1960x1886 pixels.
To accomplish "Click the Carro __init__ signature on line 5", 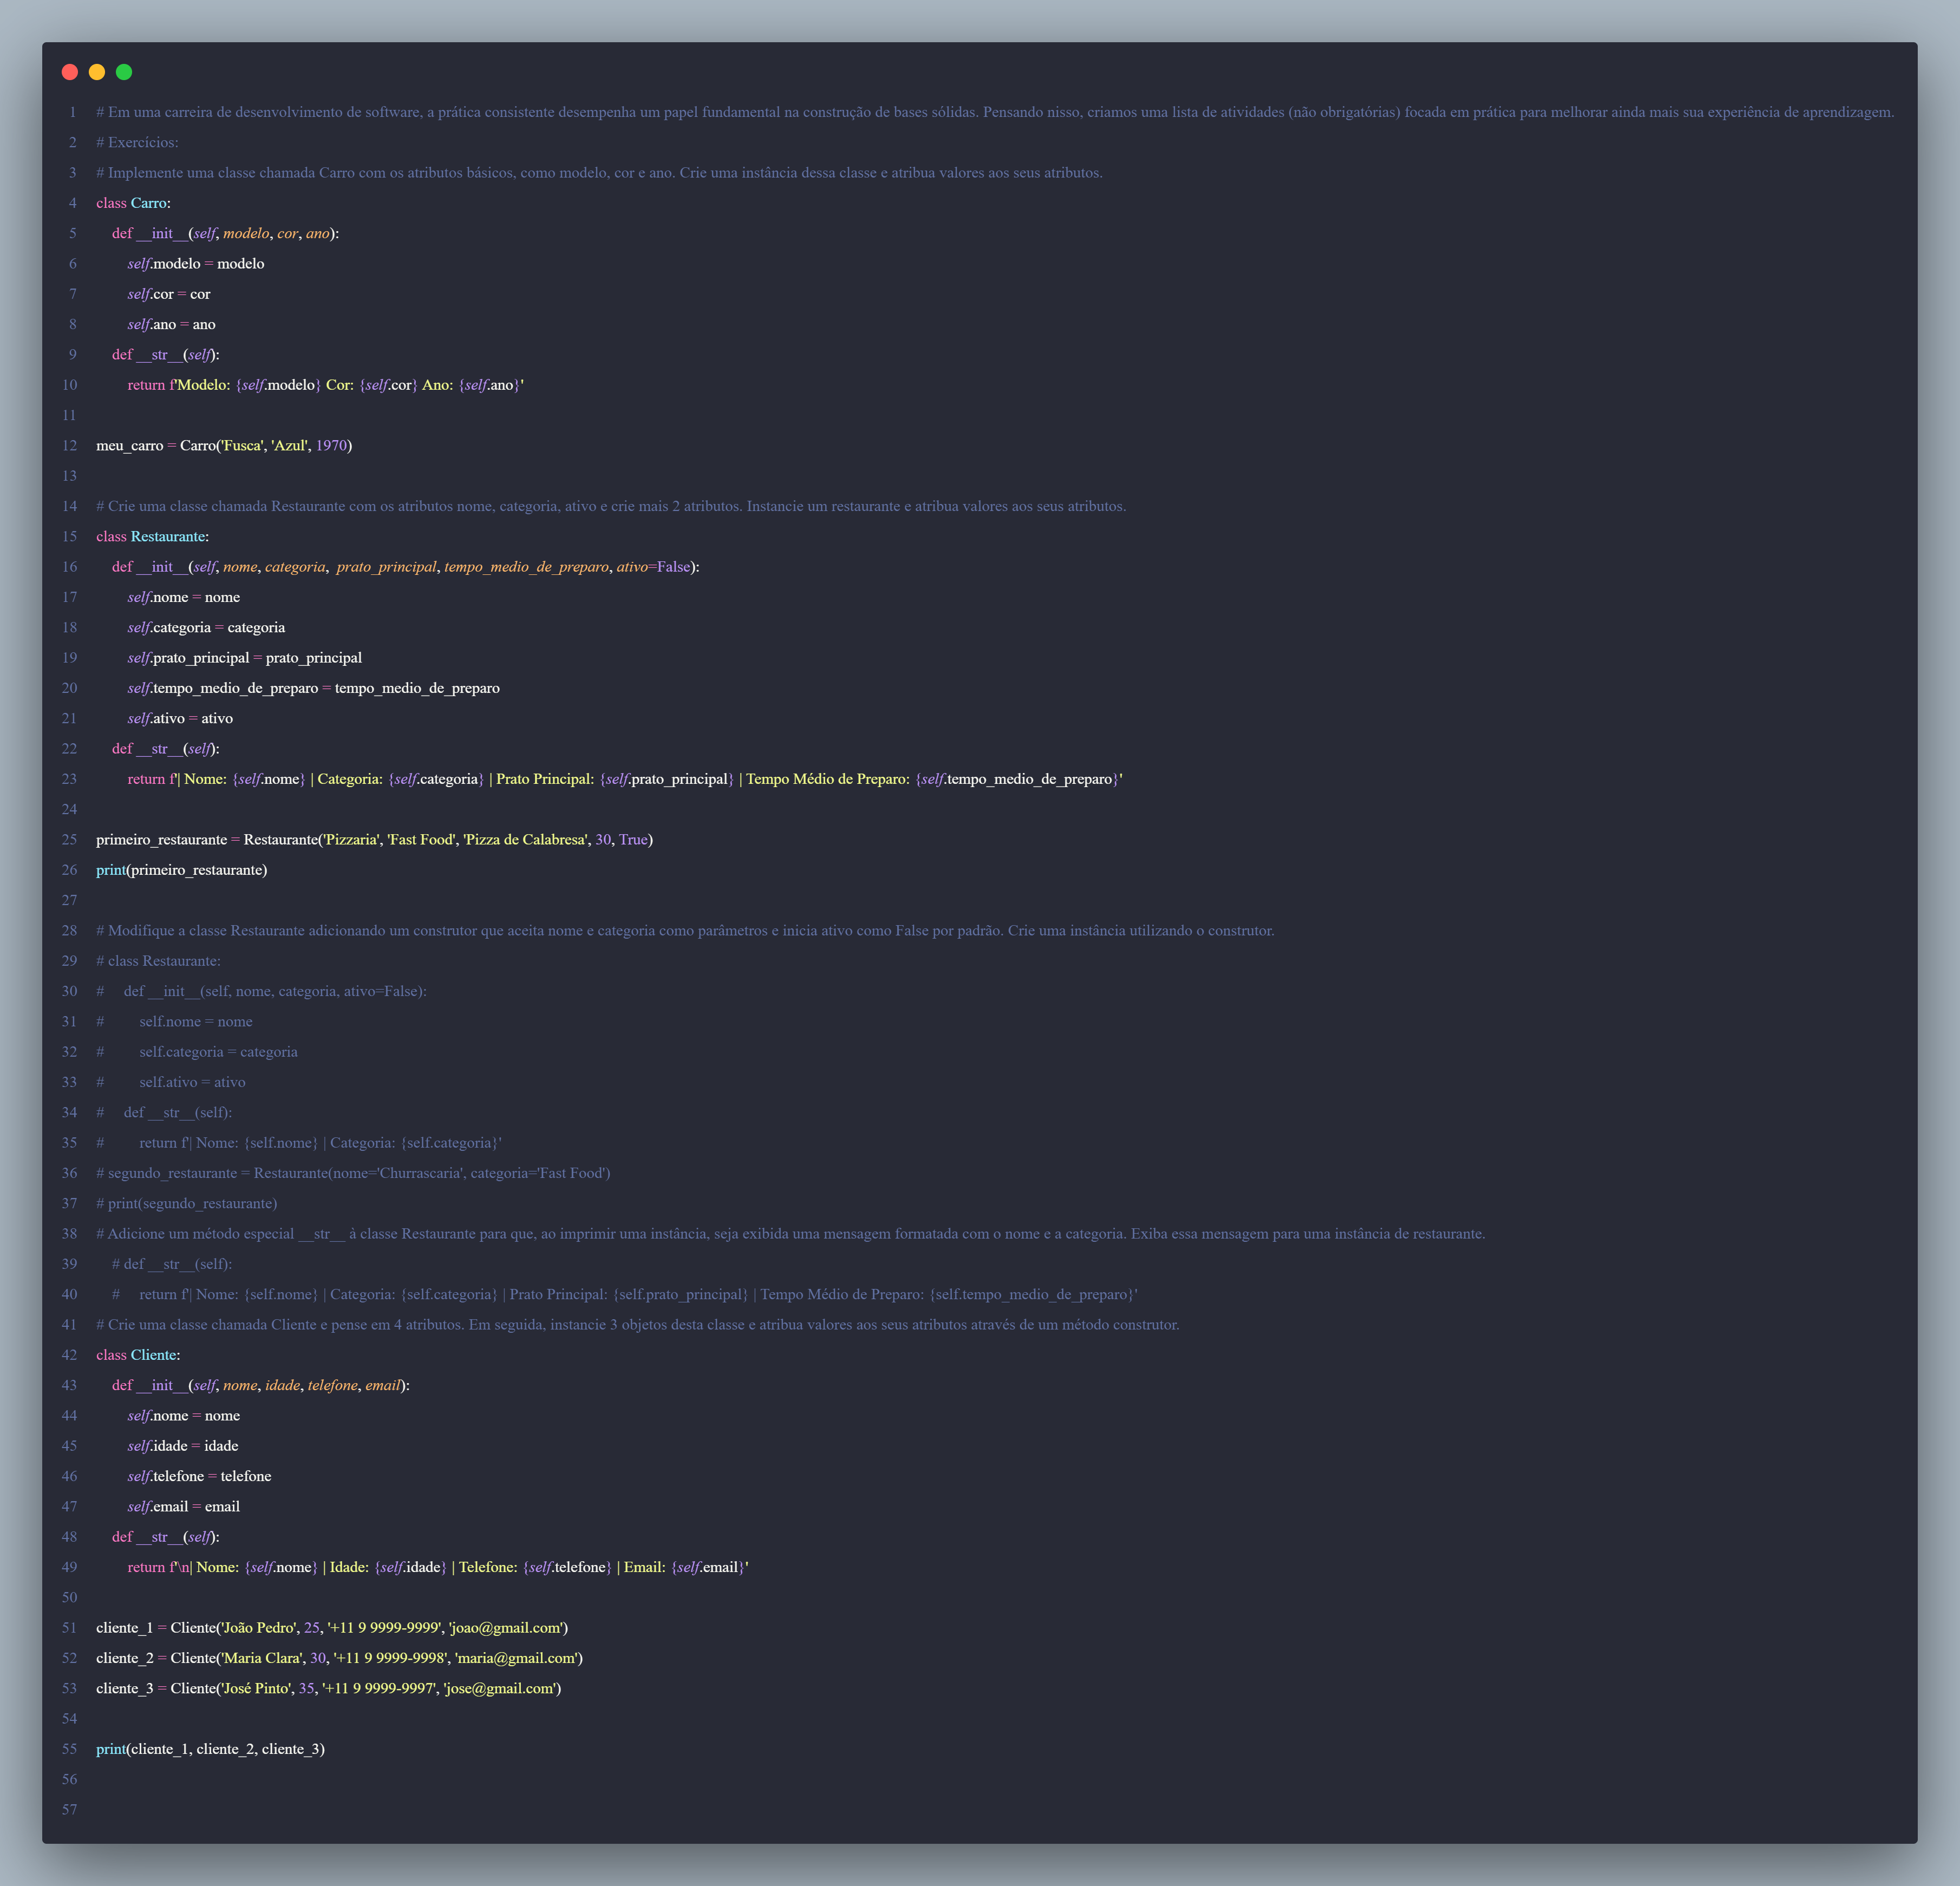I will pos(225,233).
